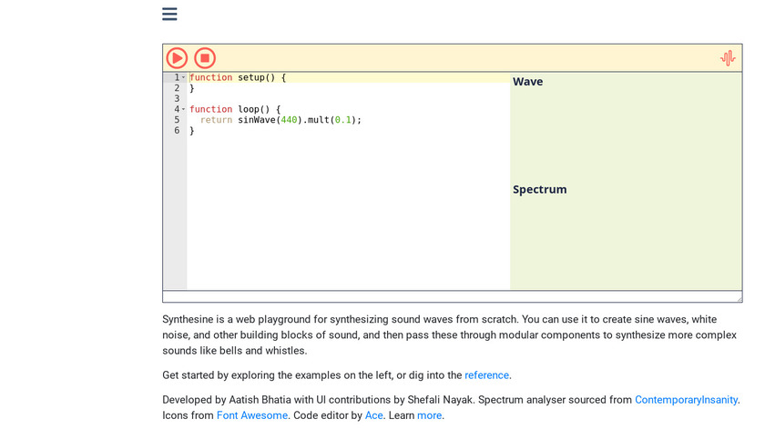Stop the sound with the stop button

(205, 58)
